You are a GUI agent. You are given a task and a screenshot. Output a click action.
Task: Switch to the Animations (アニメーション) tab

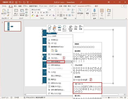43,6
